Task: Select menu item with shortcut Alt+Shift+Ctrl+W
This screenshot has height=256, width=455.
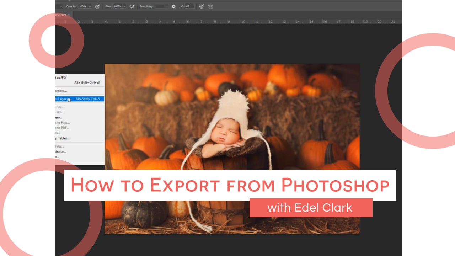Action: pyautogui.click(x=80, y=82)
